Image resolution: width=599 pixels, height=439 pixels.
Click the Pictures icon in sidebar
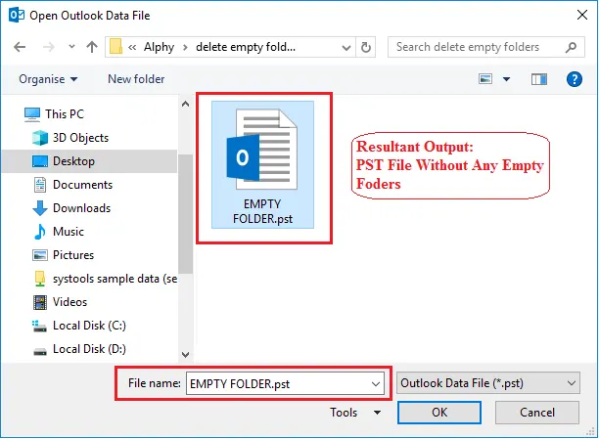tap(40, 255)
